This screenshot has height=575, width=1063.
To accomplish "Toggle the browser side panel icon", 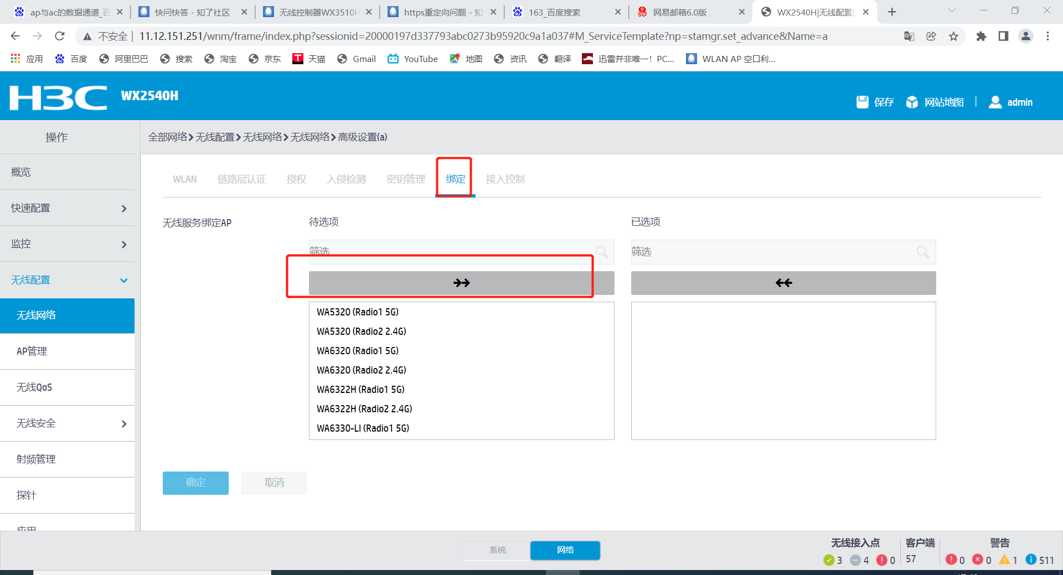I will point(1003,36).
